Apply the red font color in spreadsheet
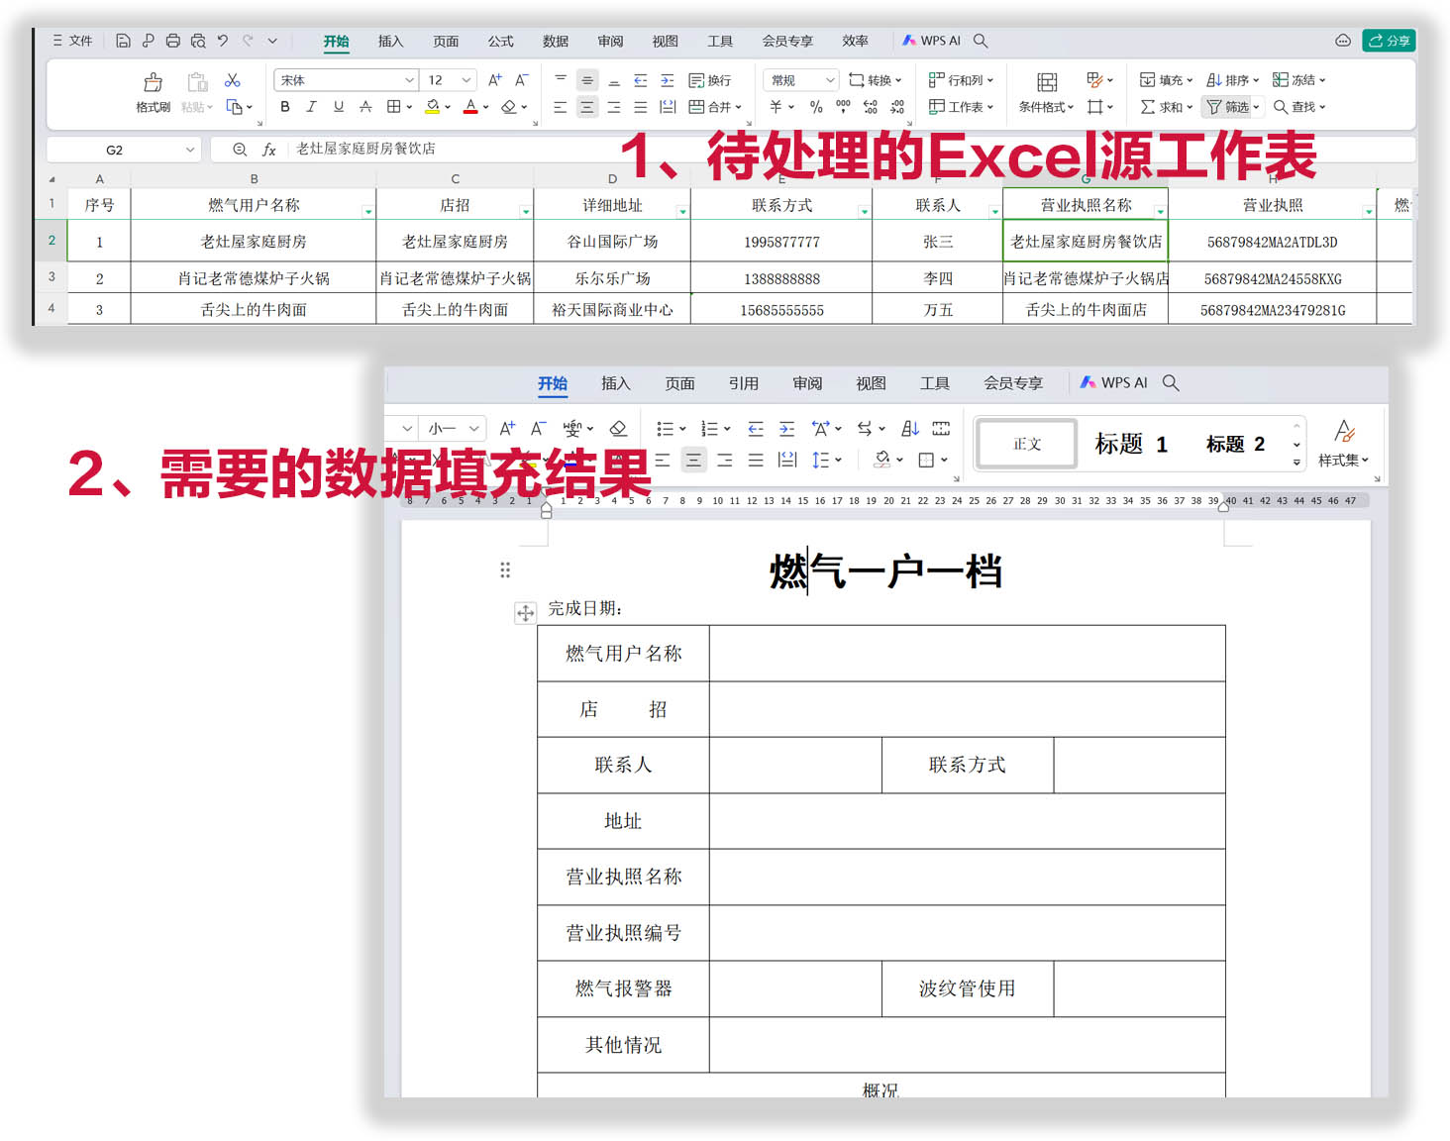The height and width of the screenshot is (1141, 1450). [x=470, y=107]
